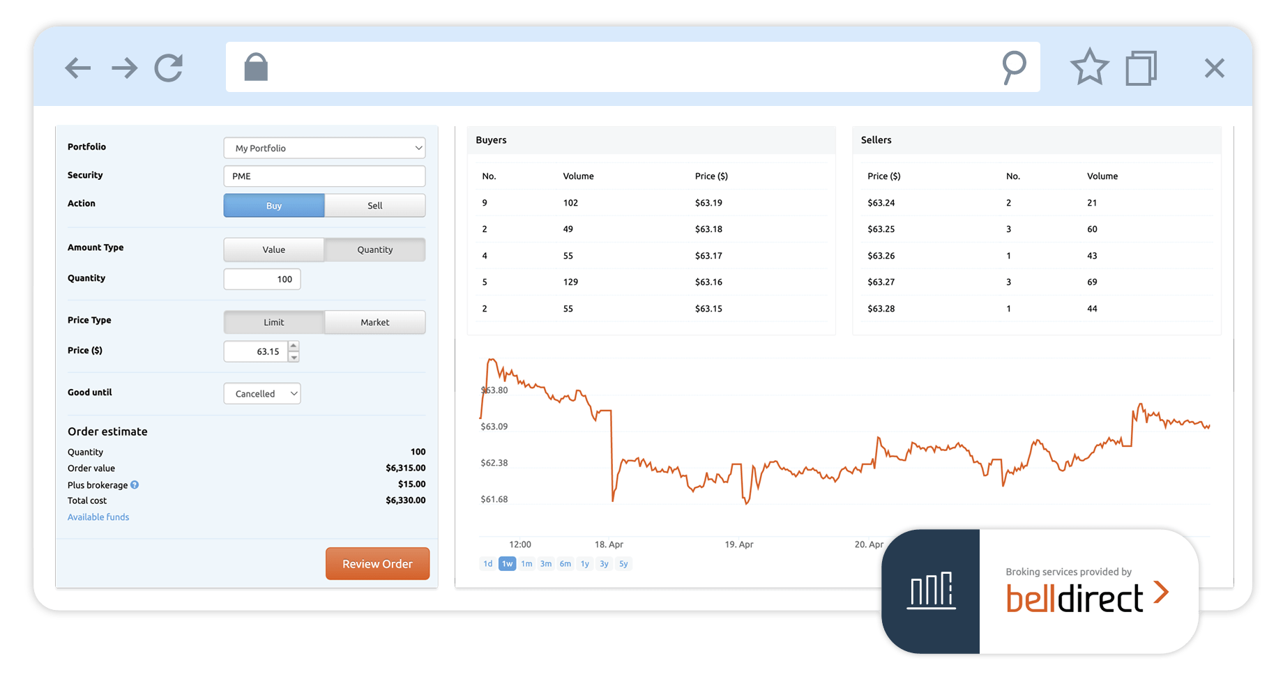Click the browser forward arrow
The height and width of the screenshot is (679, 1283).
124,68
